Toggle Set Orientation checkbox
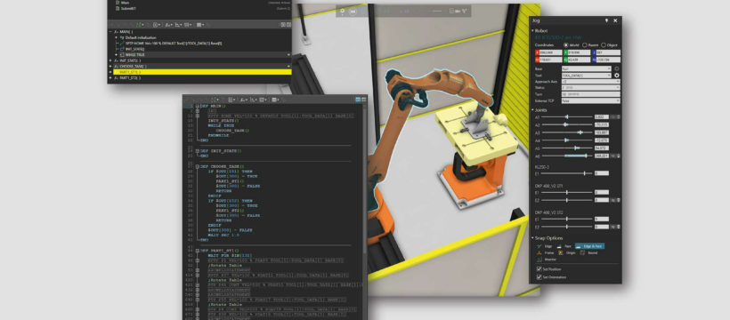 [539, 277]
